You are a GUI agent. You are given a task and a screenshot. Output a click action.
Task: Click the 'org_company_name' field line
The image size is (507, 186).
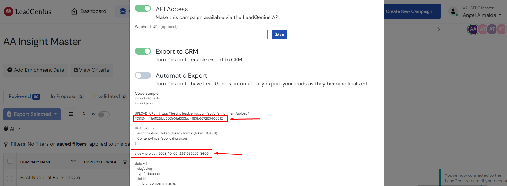point(159,183)
